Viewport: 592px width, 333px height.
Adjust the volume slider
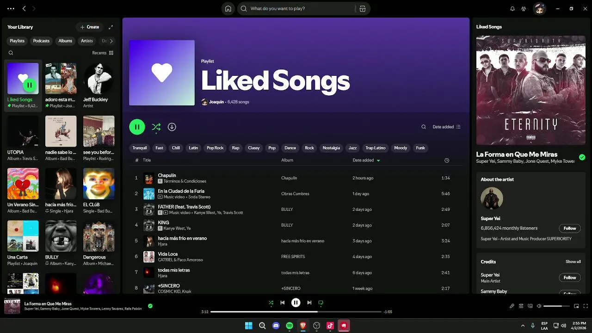[x=556, y=306]
